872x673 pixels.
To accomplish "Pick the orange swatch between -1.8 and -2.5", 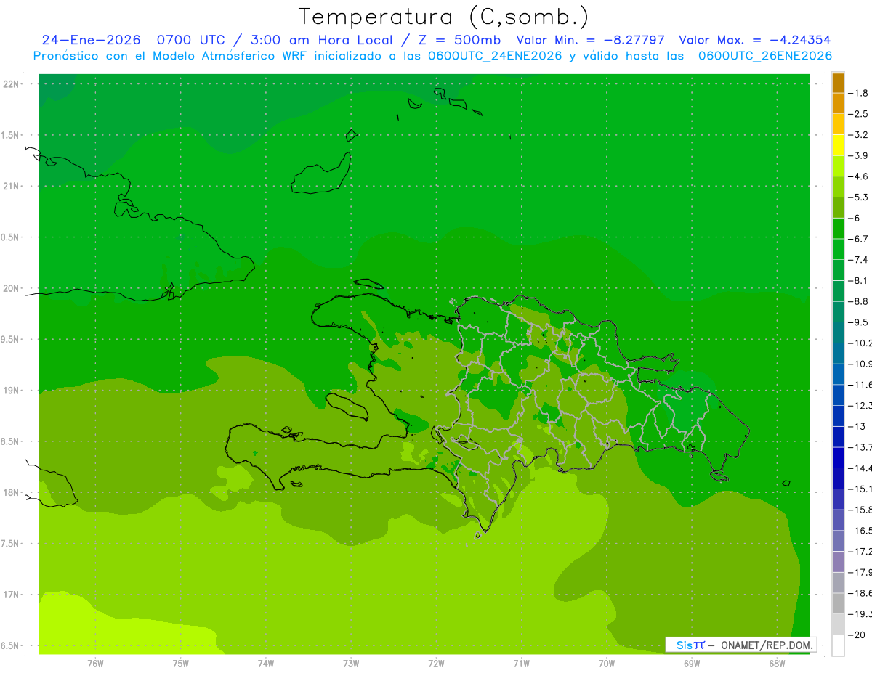I will click(x=838, y=103).
